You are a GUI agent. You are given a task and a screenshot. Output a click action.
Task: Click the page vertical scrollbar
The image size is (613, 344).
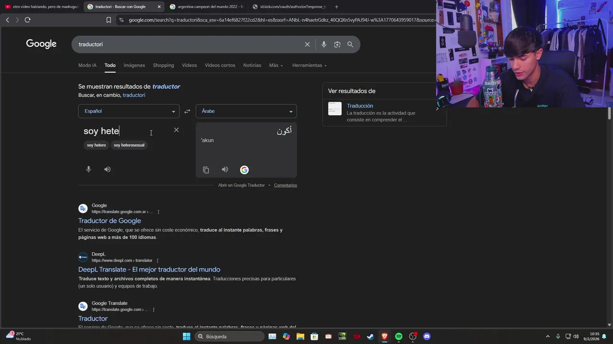click(x=609, y=114)
